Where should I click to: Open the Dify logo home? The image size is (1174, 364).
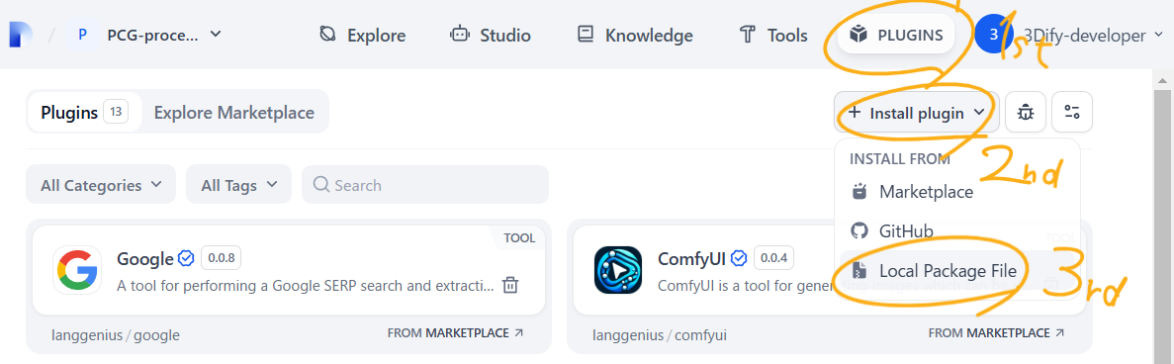pos(20,35)
